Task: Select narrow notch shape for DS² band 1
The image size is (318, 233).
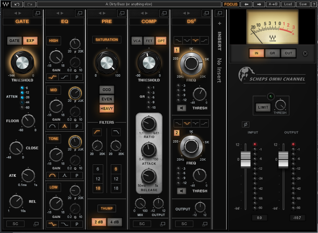Action: click(196, 40)
